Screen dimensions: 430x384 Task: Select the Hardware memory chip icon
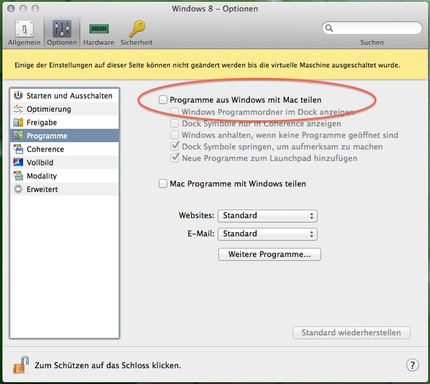click(x=99, y=29)
